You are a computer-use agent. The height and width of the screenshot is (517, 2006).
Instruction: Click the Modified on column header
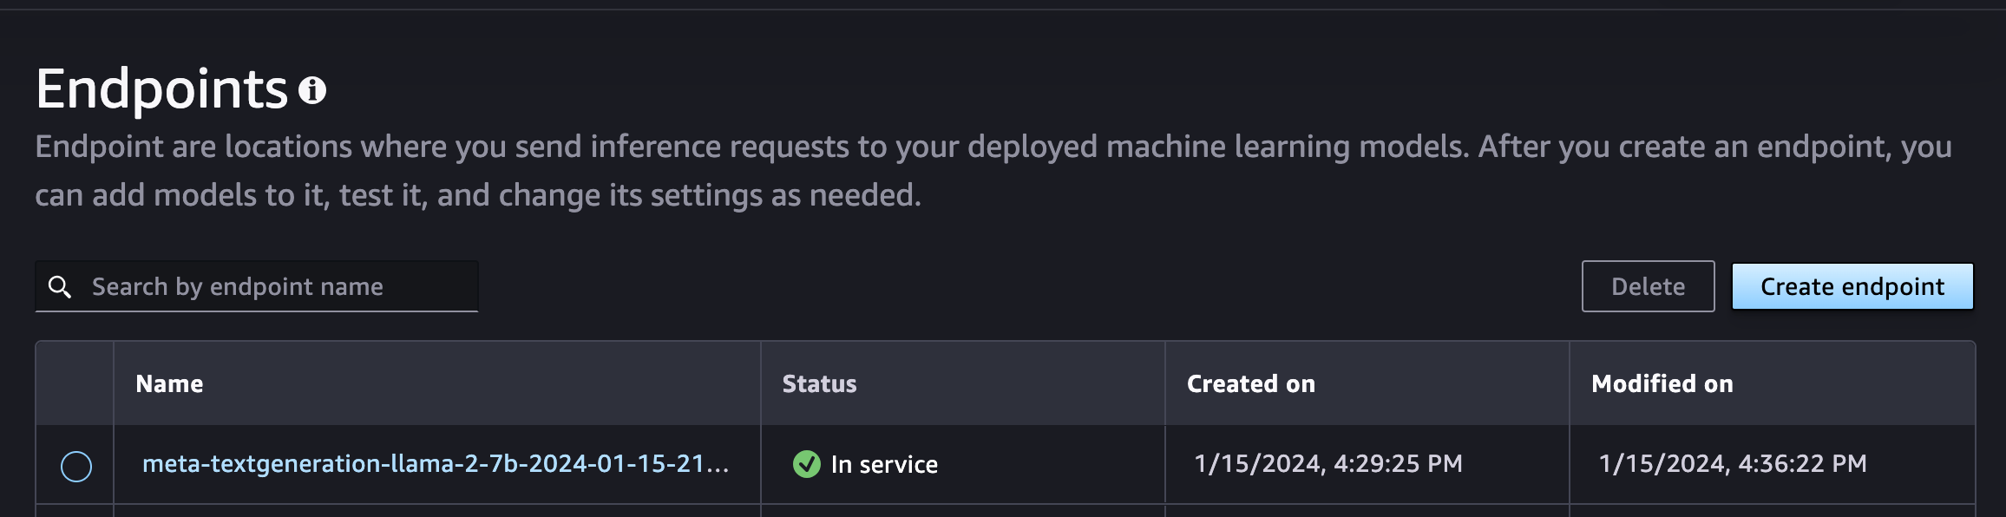tap(1662, 384)
